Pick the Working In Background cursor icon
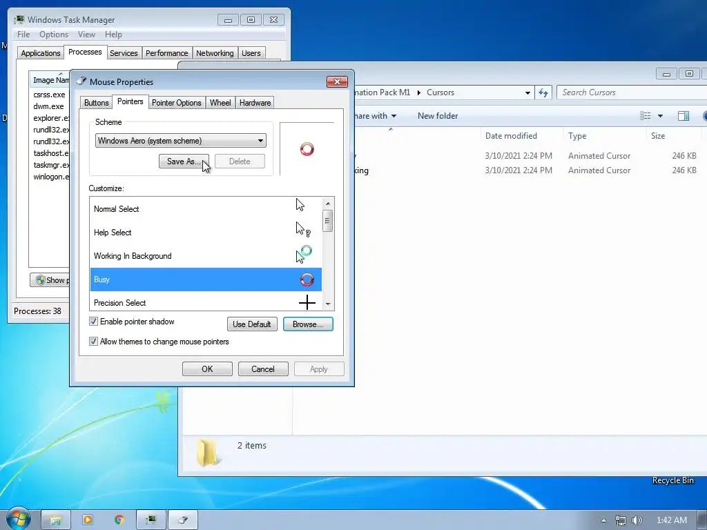Viewport: 707px width, 530px height. click(304, 254)
